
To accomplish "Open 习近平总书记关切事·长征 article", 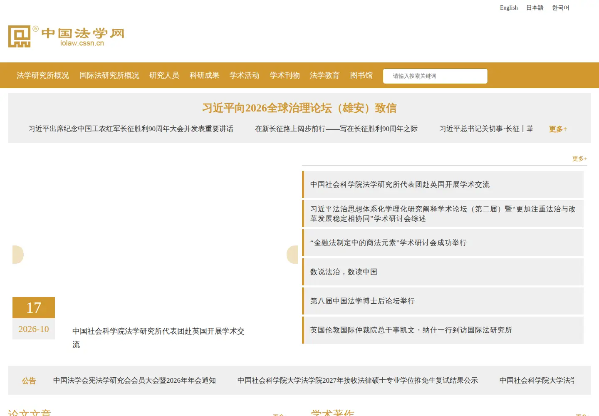I will 486,129.
